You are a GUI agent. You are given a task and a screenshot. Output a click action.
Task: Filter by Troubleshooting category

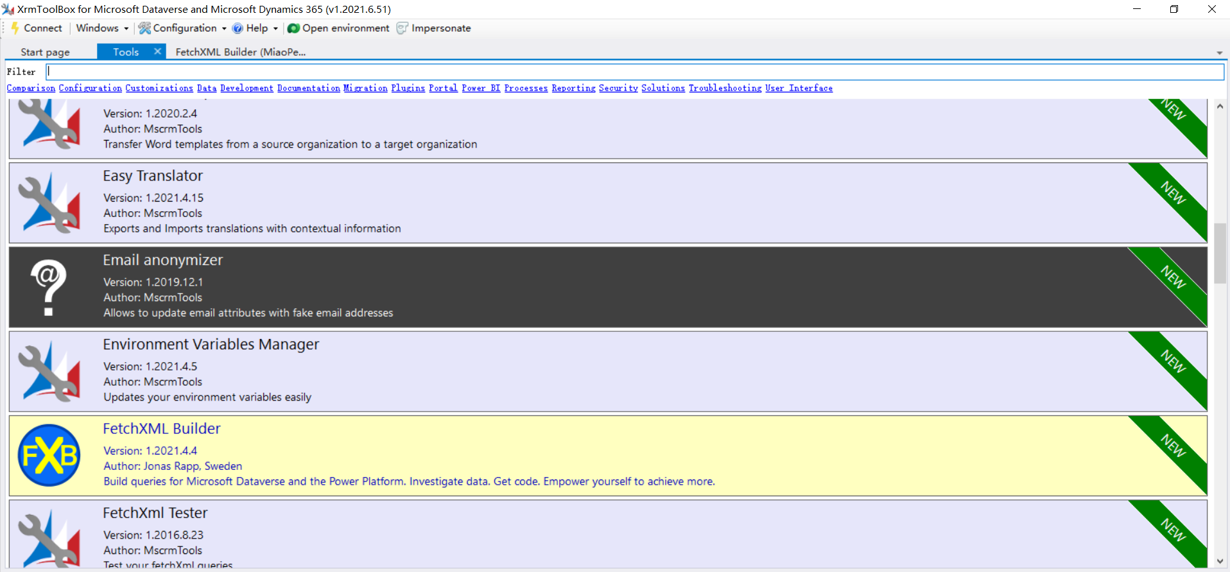tap(725, 88)
